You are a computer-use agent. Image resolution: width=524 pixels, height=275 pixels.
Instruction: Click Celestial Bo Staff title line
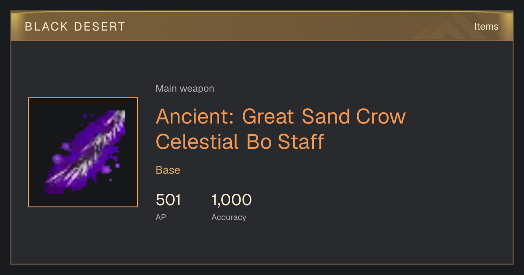click(240, 141)
